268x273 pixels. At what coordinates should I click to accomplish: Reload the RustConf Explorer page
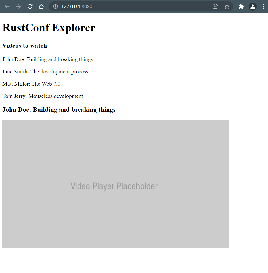pos(30,6)
